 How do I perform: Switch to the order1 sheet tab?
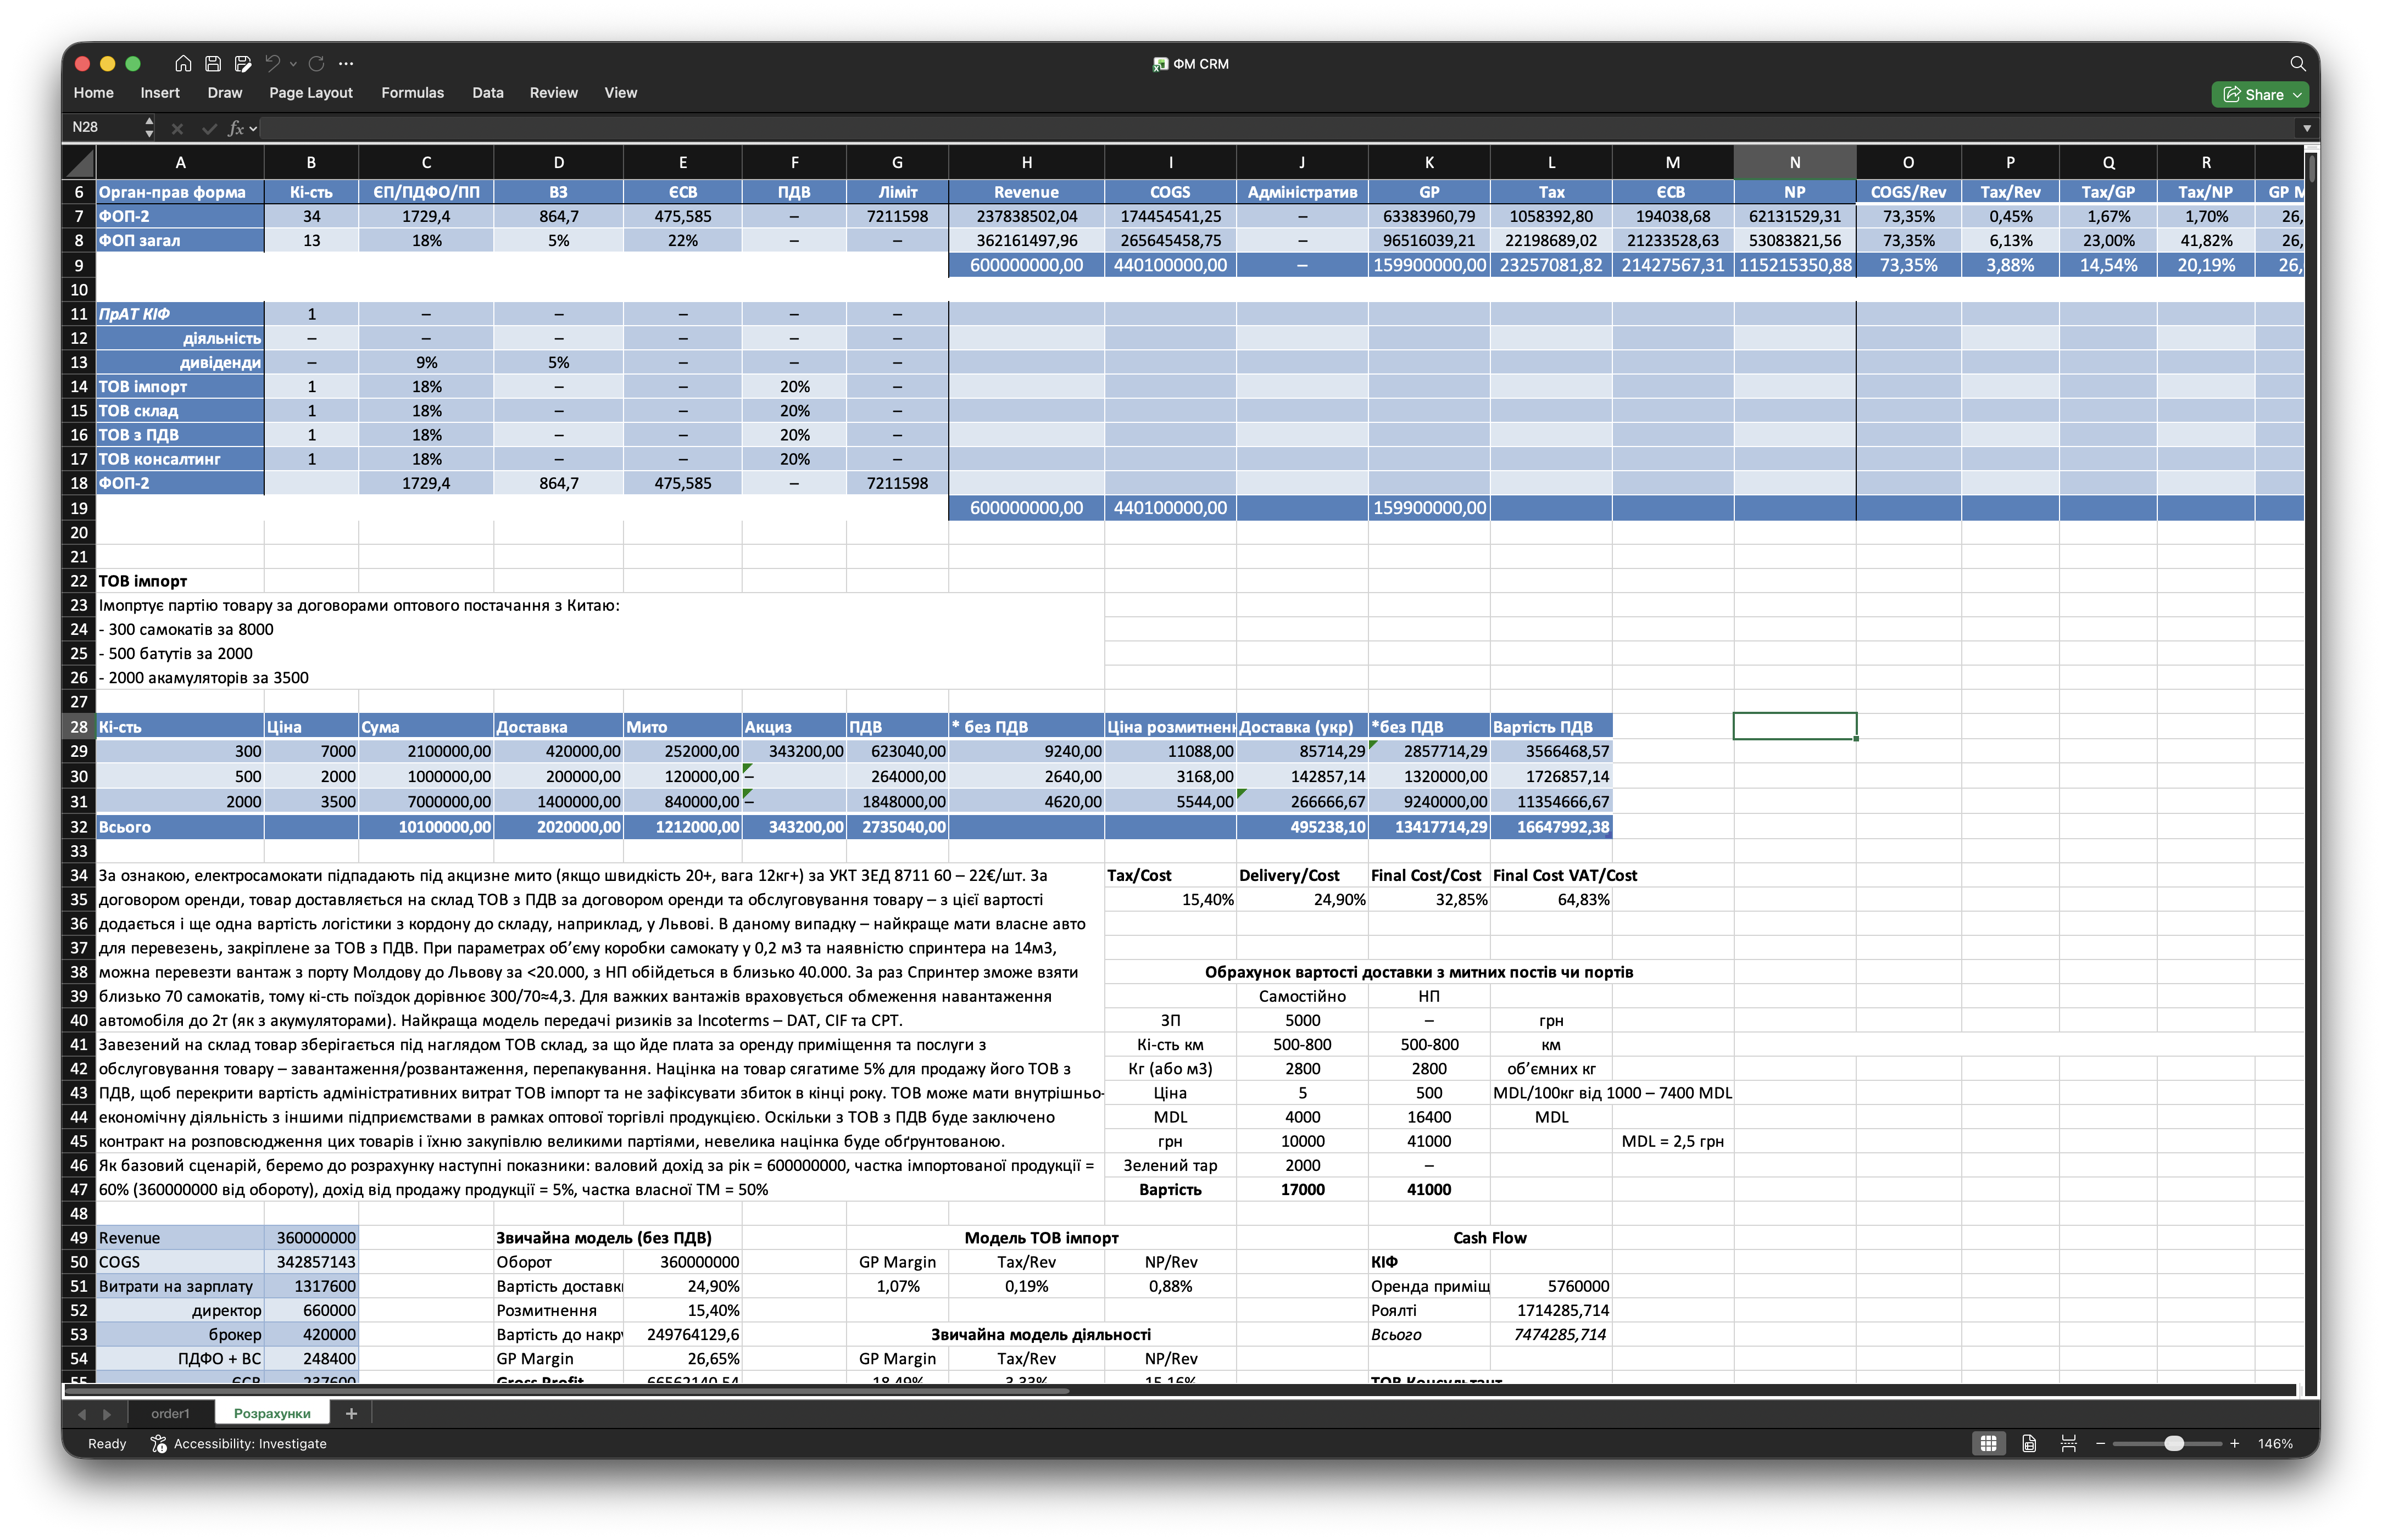(x=170, y=1413)
